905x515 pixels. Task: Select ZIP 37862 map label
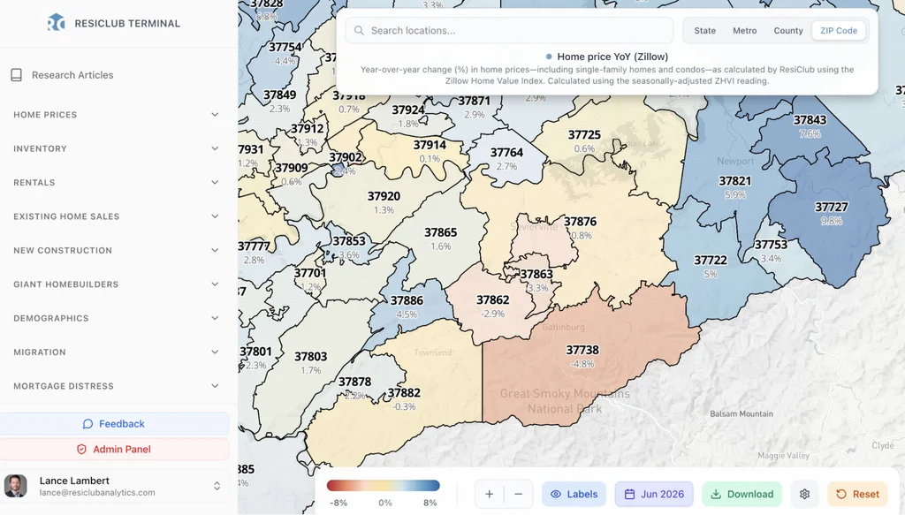493,299
